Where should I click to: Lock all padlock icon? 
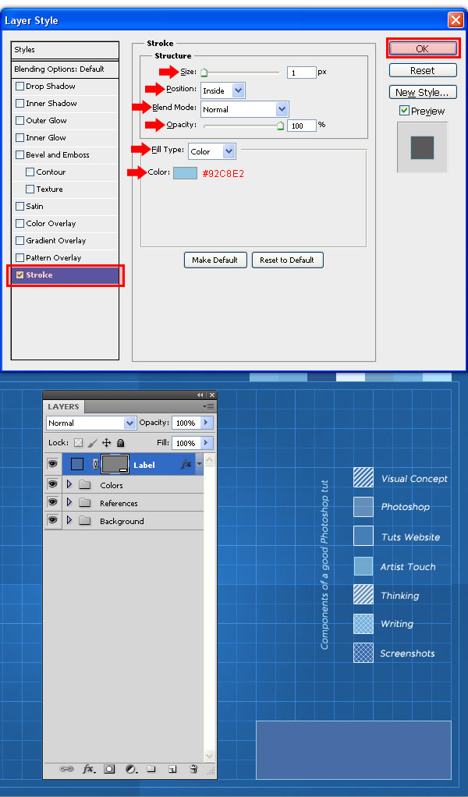tap(120, 443)
